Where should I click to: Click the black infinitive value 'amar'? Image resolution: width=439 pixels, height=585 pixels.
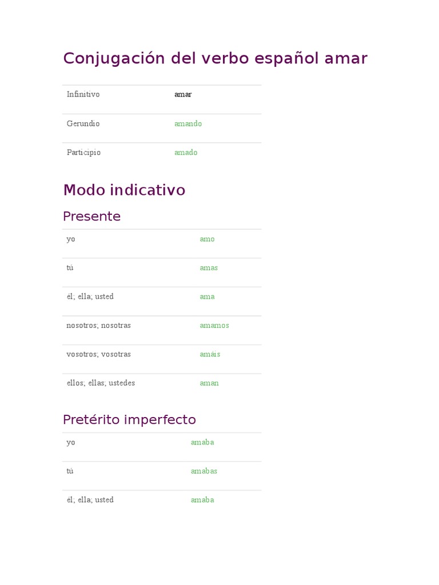(183, 94)
